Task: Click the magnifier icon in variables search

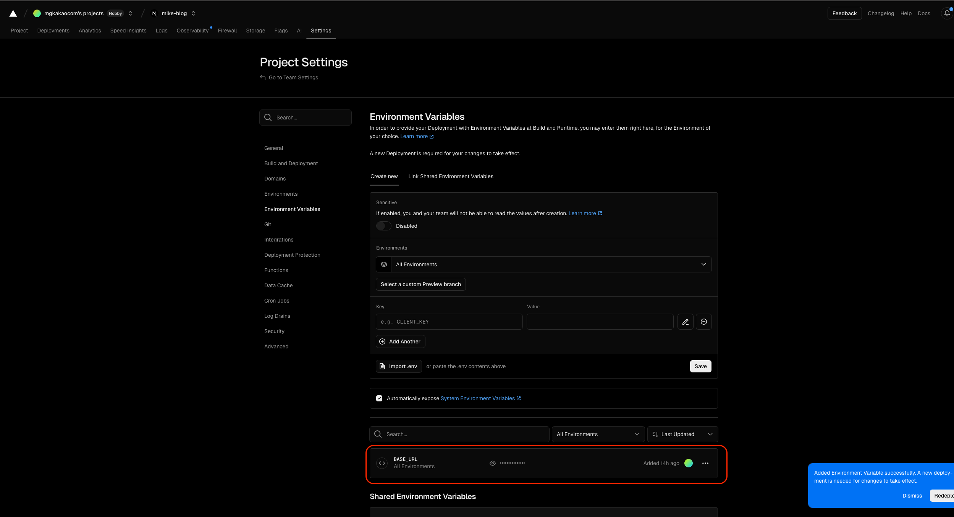Action: pos(378,434)
